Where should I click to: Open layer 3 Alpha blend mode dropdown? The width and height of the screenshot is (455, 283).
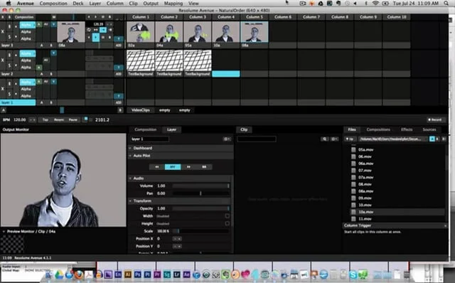(28, 26)
